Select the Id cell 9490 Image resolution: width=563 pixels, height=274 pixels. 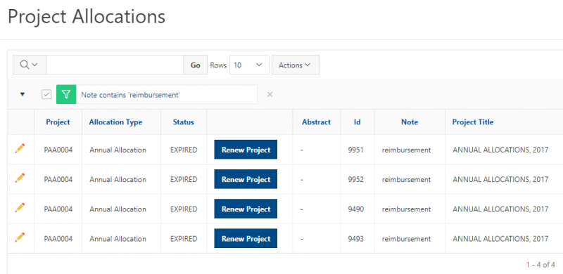(x=355, y=209)
